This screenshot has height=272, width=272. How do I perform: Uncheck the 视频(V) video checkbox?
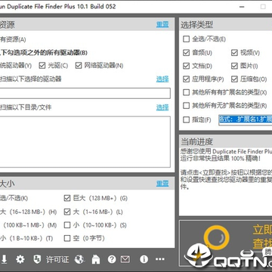pos(234,53)
